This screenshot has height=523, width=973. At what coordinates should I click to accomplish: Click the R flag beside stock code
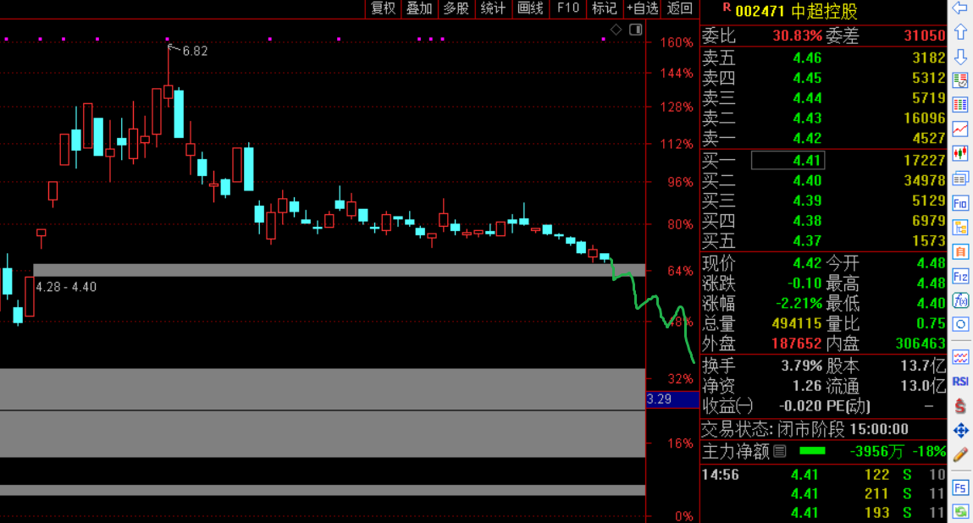pos(726,8)
